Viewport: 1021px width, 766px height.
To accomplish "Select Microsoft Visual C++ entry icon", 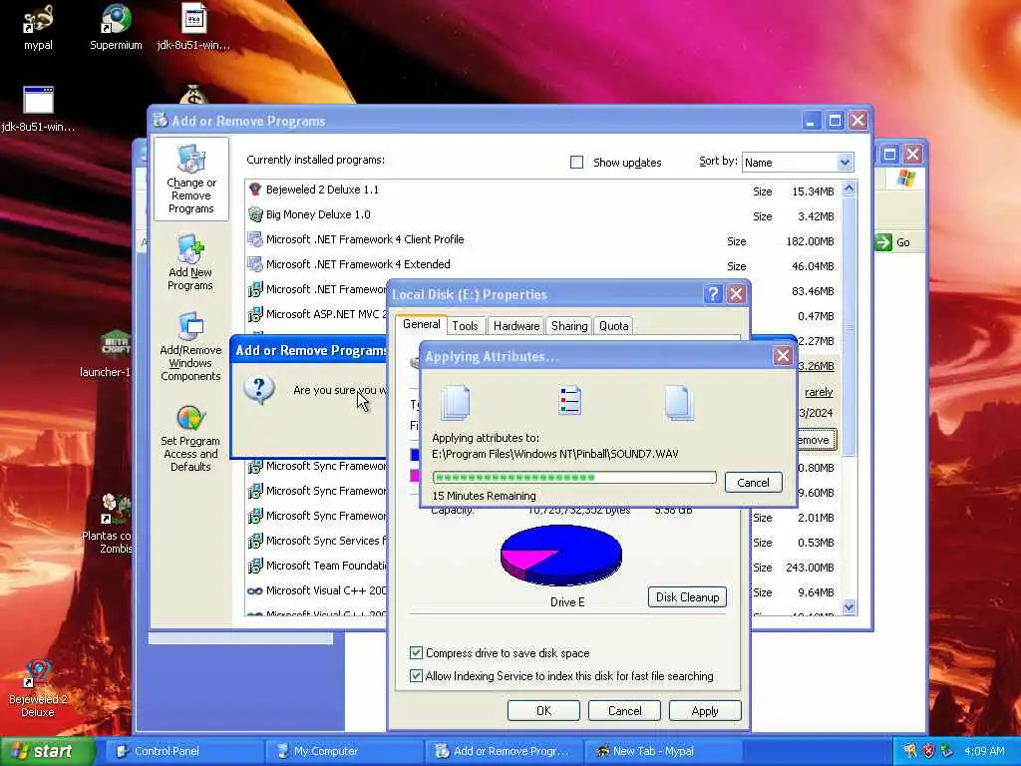I will point(255,590).
